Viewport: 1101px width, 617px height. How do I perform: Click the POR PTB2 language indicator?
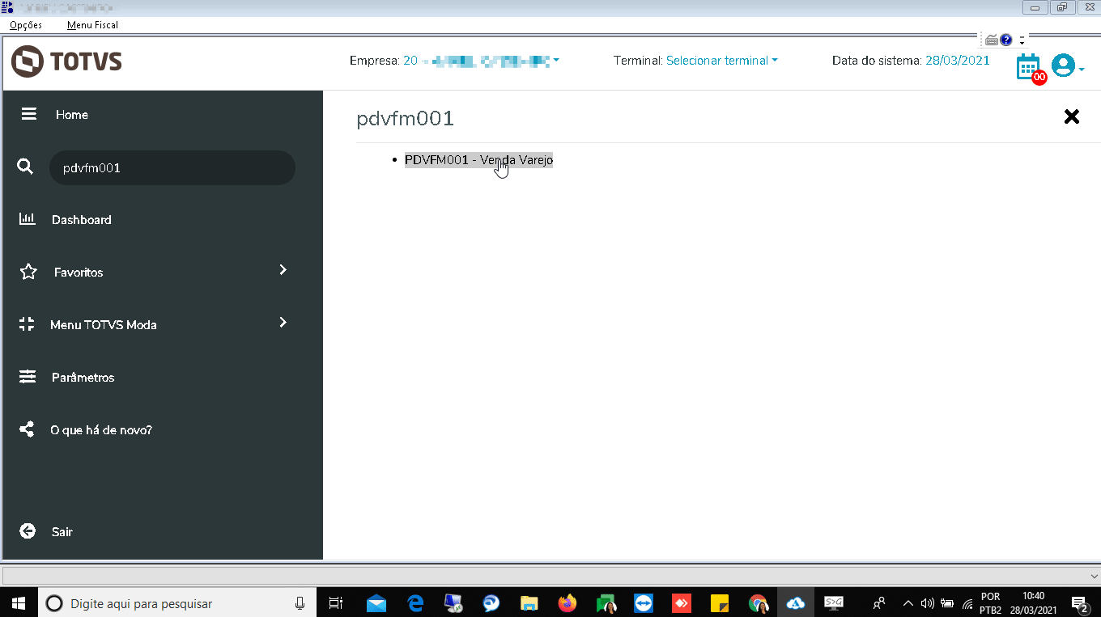coord(990,603)
